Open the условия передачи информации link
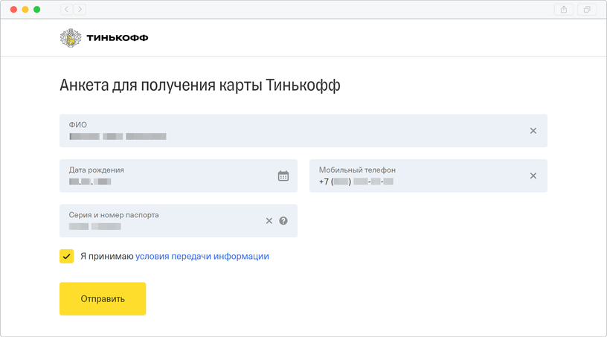 click(x=202, y=256)
